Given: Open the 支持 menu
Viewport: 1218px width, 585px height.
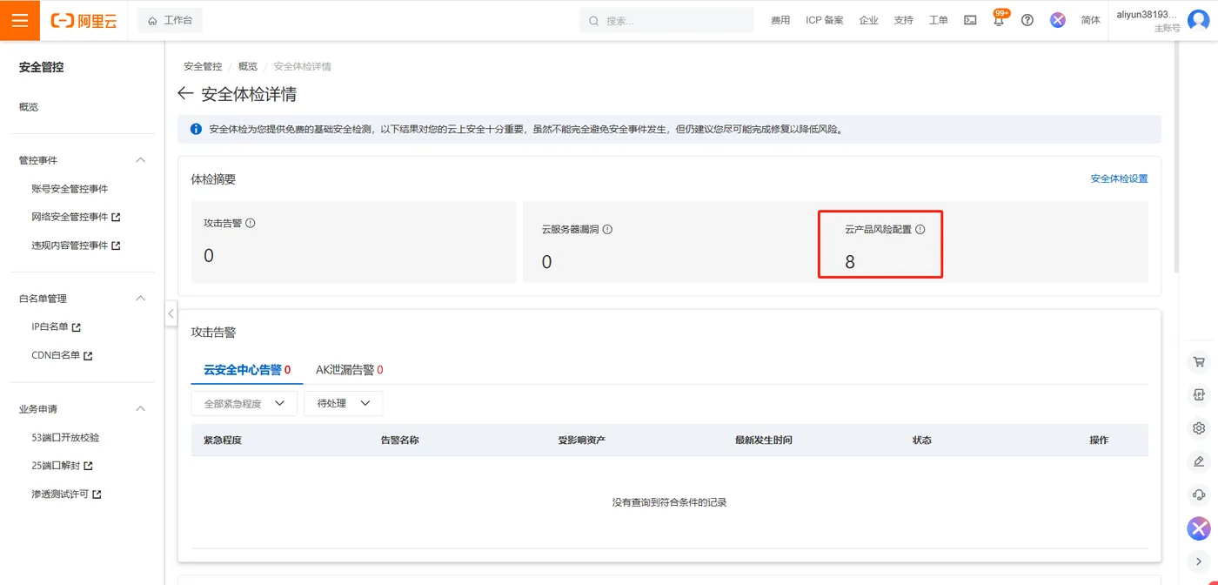Looking at the screenshot, I should point(903,20).
